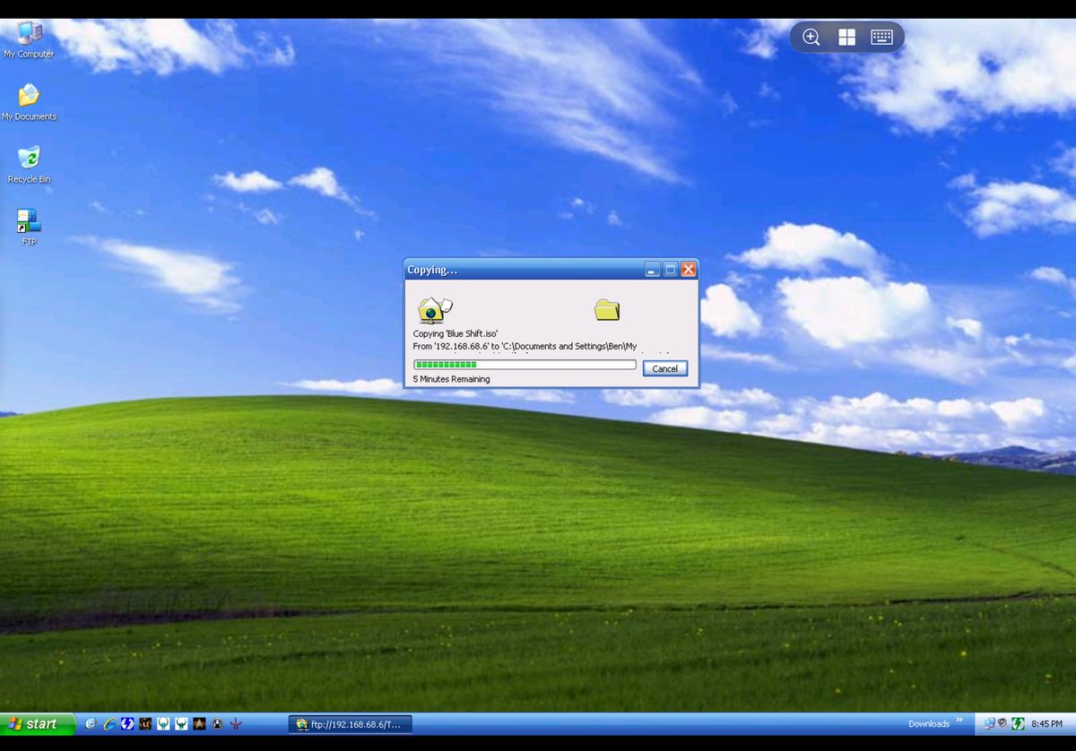Click the "5 Minutes Remaining" text
Viewport: 1076px width, 751px height.
(x=451, y=379)
